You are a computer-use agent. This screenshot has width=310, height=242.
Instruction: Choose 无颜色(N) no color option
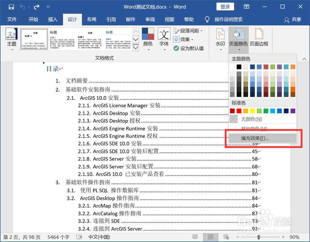pyautogui.click(x=263, y=119)
